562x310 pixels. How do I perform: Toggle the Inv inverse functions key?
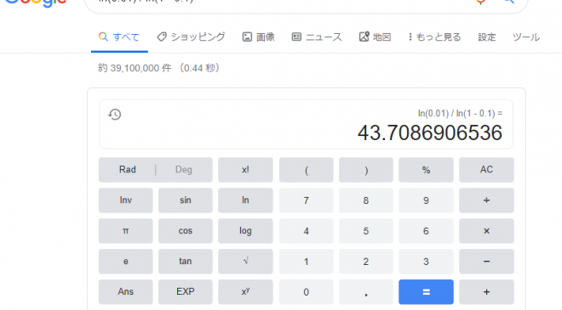click(125, 200)
